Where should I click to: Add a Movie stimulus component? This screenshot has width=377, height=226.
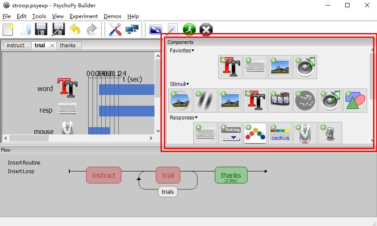pyautogui.click(x=280, y=101)
